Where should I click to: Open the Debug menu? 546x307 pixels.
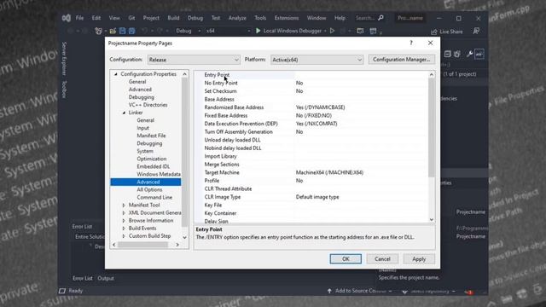pyautogui.click(x=195, y=18)
